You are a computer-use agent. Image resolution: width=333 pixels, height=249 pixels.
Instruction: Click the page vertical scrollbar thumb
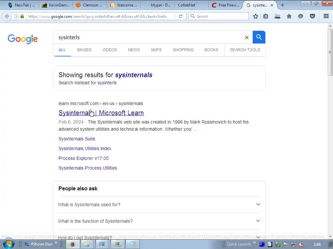pyautogui.click(x=330, y=52)
